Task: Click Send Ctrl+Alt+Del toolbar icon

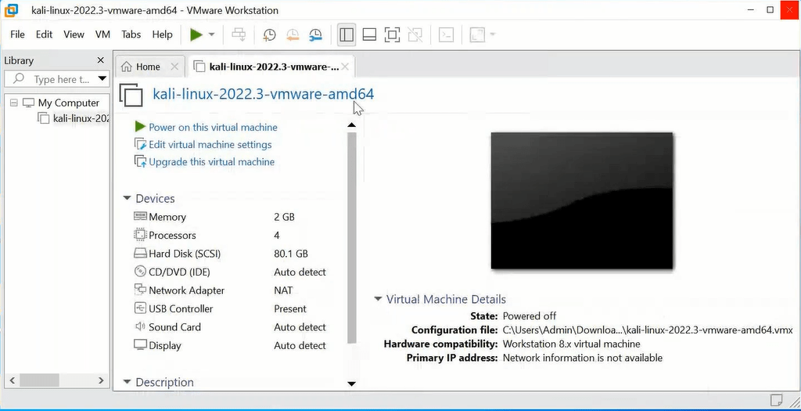Action: click(x=239, y=34)
